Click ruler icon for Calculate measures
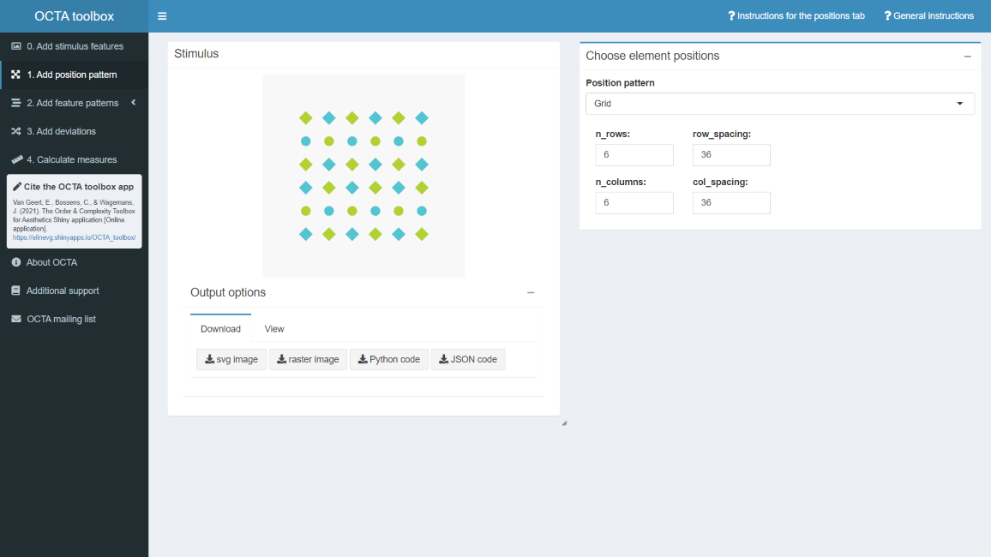The width and height of the screenshot is (991, 557). pos(15,159)
